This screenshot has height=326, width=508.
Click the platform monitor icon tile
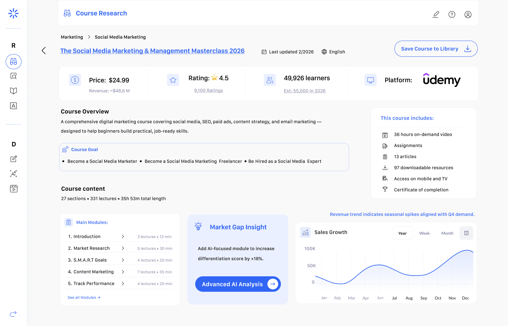371,80
